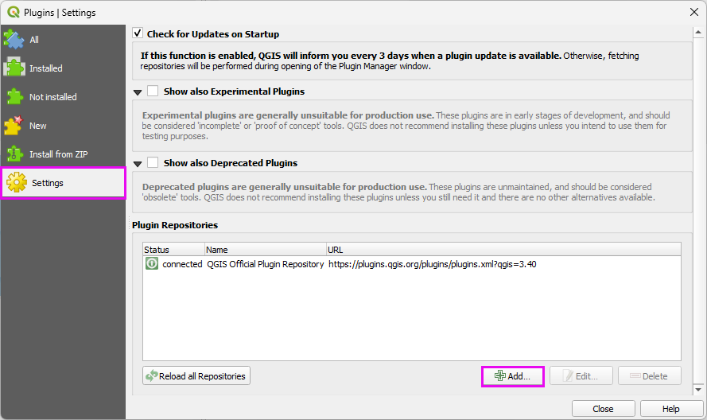Click the Installed plugins icon

[x=14, y=68]
